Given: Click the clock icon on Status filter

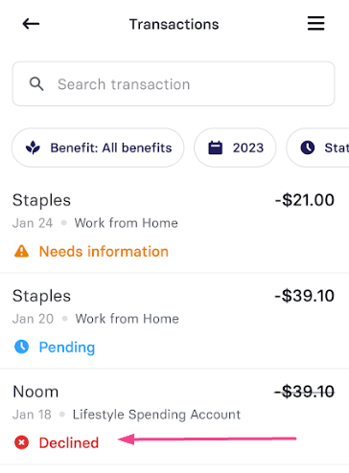Looking at the screenshot, I should point(308,147).
